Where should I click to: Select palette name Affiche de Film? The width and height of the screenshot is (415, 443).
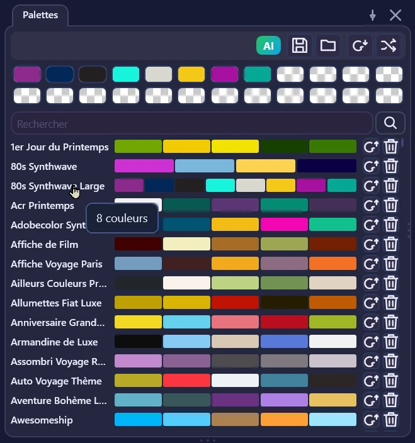44,245
